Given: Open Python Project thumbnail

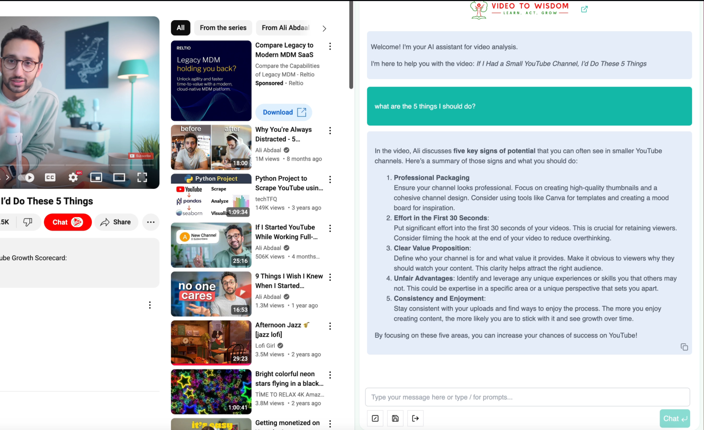Looking at the screenshot, I should [x=211, y=196].
